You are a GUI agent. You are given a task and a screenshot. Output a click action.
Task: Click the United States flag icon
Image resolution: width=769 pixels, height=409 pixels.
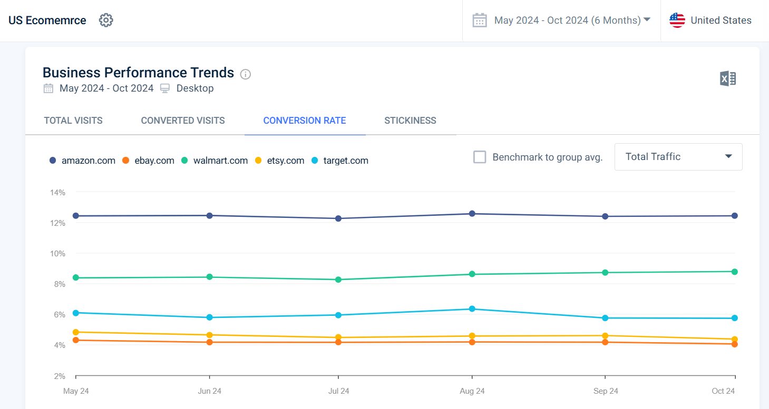point(677,21)
